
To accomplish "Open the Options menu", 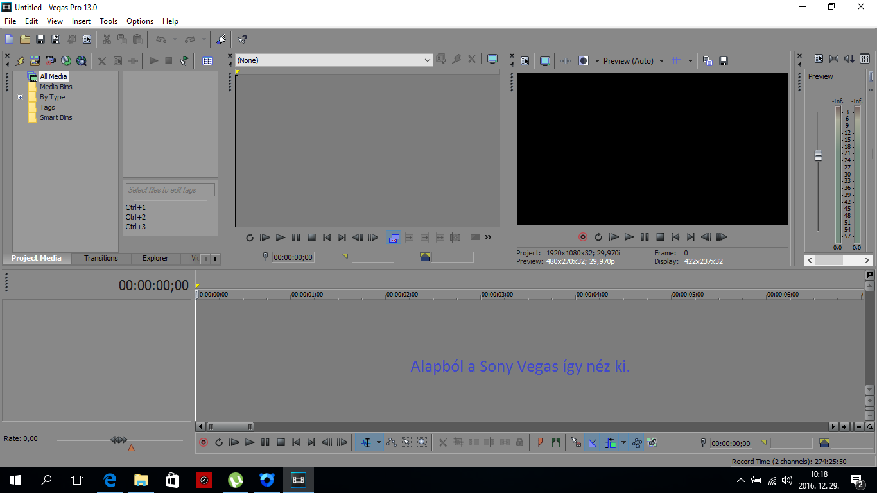I will coord(140,21).
